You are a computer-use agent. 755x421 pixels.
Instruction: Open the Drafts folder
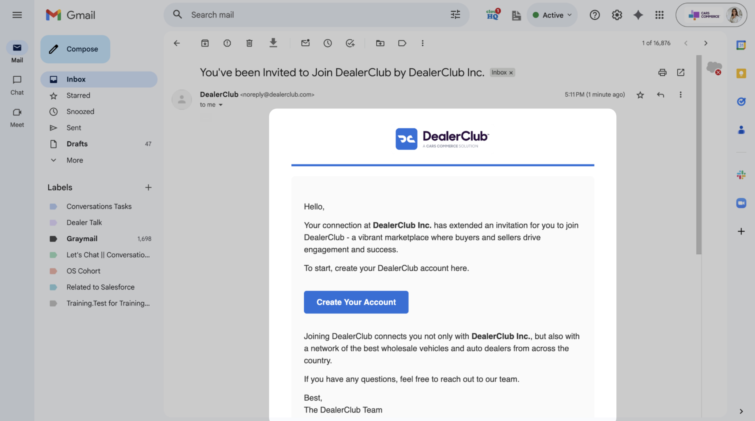pos(99,144)
